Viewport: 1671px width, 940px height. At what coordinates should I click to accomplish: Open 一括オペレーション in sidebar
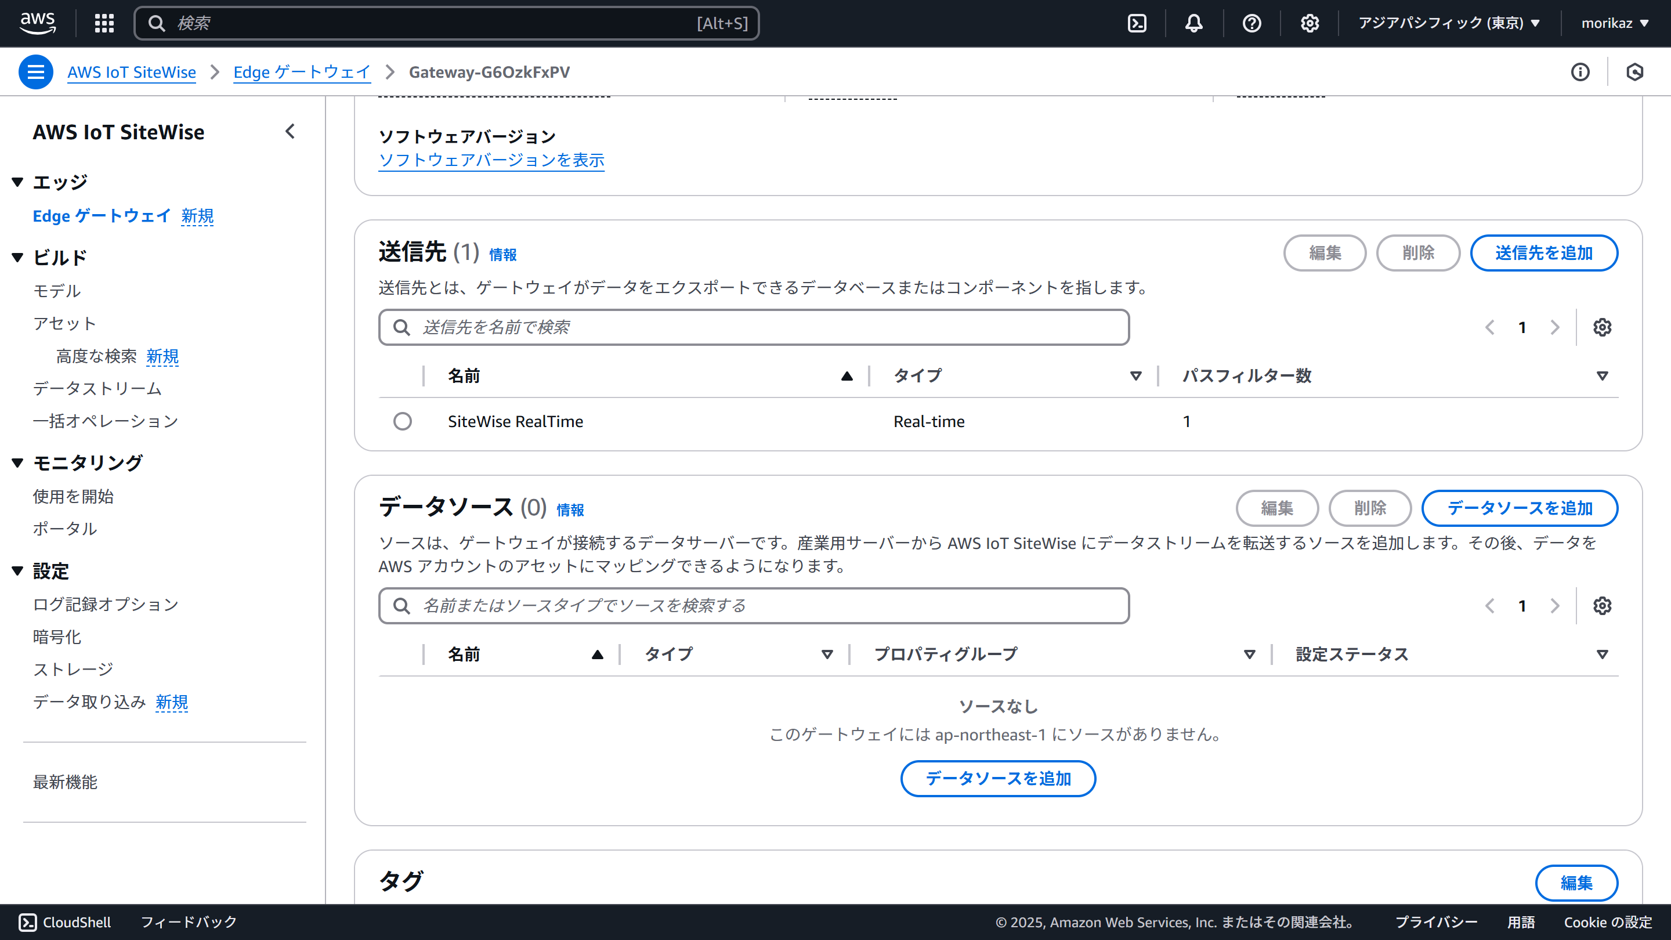106,422
